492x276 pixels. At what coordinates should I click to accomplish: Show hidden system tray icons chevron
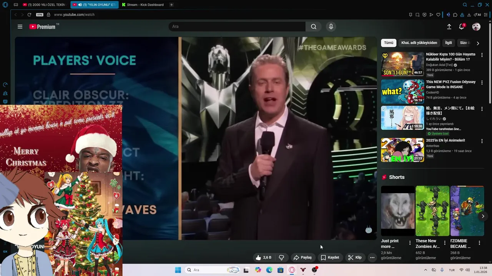pos(426,270)
